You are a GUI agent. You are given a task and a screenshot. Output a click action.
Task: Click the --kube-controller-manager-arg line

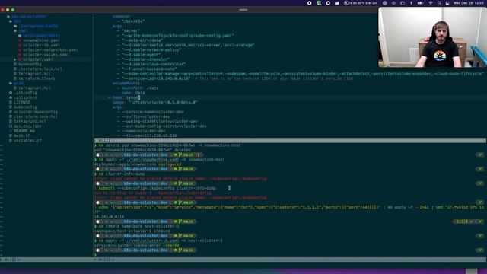(300, 74)
